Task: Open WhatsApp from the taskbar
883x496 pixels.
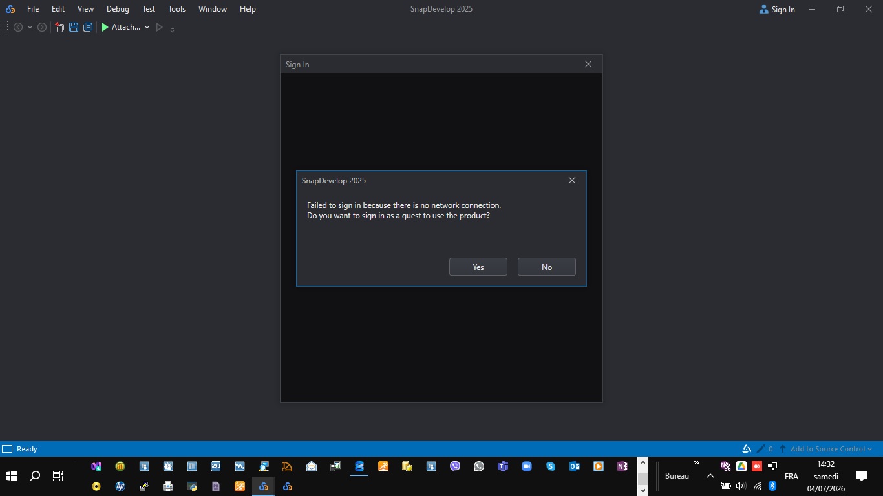Action: (x=479, y=466)
